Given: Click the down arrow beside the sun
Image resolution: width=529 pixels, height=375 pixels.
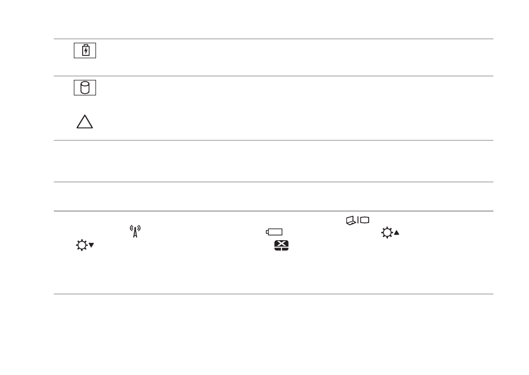Looking at the screenshot, I should click(92, 245).
